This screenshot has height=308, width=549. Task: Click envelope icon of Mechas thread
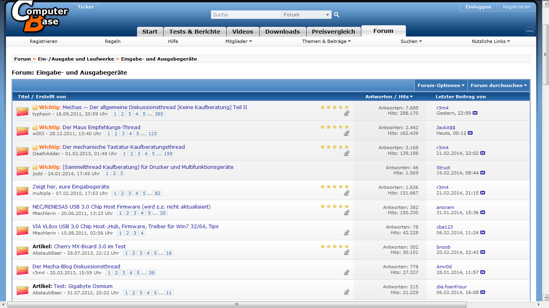click(23, 111)
